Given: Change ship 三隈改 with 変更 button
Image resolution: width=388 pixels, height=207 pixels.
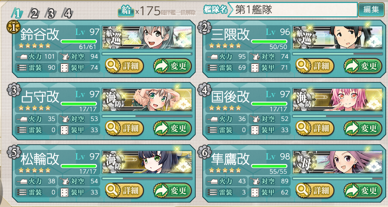Looking at the screenshot, I should coord(363,66).
